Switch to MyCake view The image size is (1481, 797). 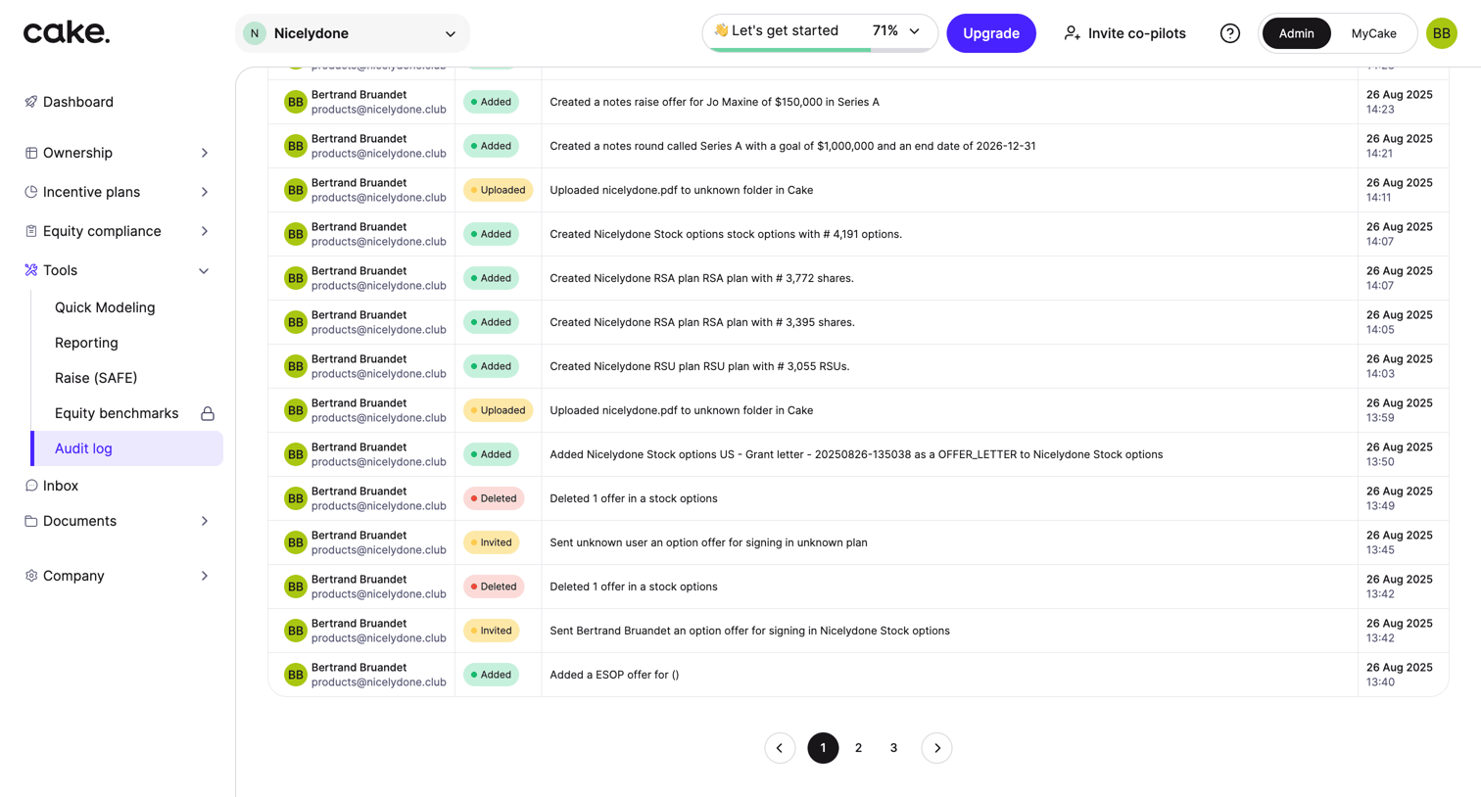pyautogui.click(x=1373, y=33)
